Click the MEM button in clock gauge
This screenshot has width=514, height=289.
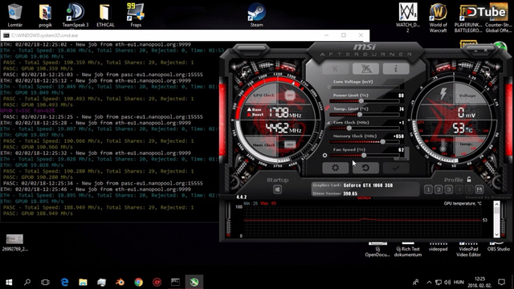pyautogui.click(x=289, y=144)
